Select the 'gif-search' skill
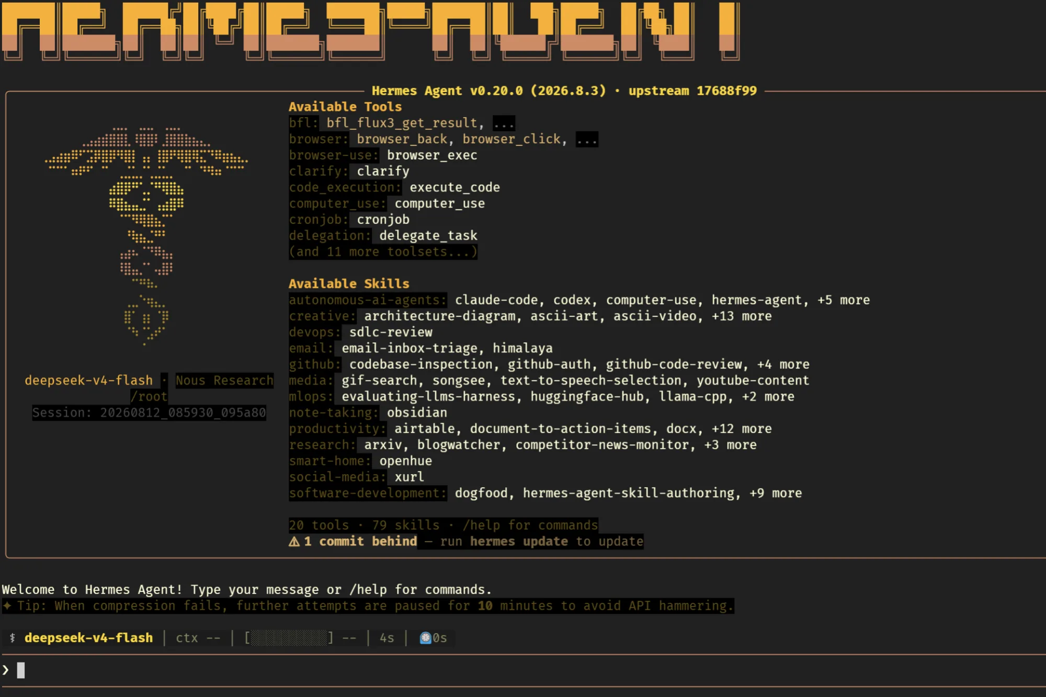Viewport: 1046px width, 697px height. 379,380
